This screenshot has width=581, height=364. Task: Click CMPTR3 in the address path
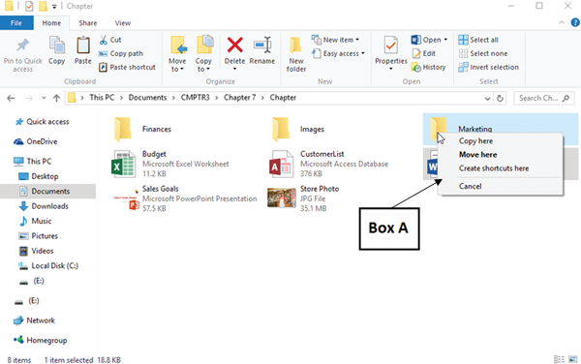click(195, 98)
